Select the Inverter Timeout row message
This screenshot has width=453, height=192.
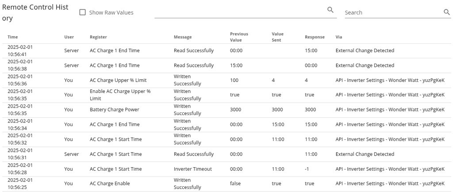coord(193,169)
